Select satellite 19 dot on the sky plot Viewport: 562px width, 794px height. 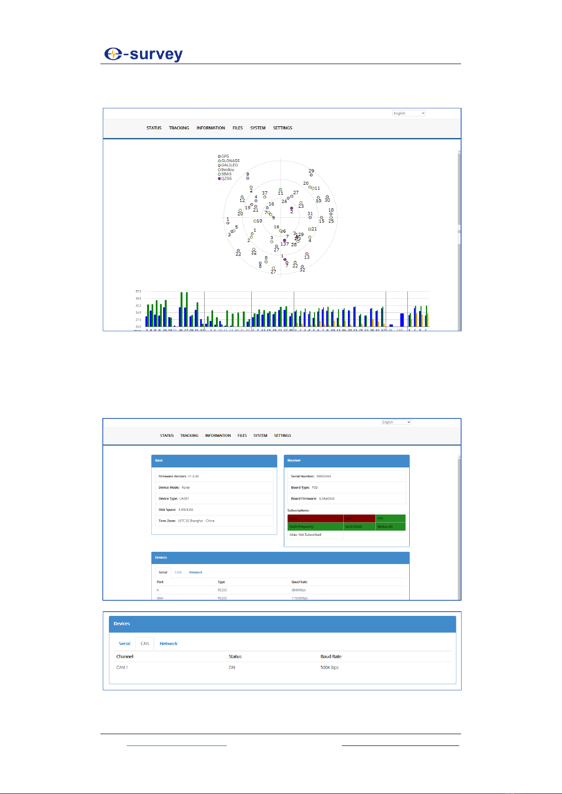click(x=252, y=205)
